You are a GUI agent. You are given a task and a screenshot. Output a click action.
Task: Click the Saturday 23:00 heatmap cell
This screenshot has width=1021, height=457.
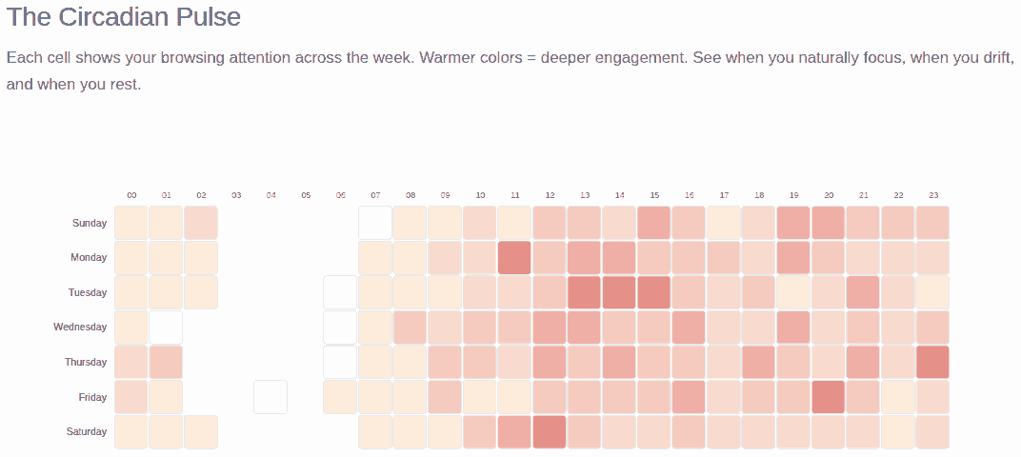[x=933, y=431]
